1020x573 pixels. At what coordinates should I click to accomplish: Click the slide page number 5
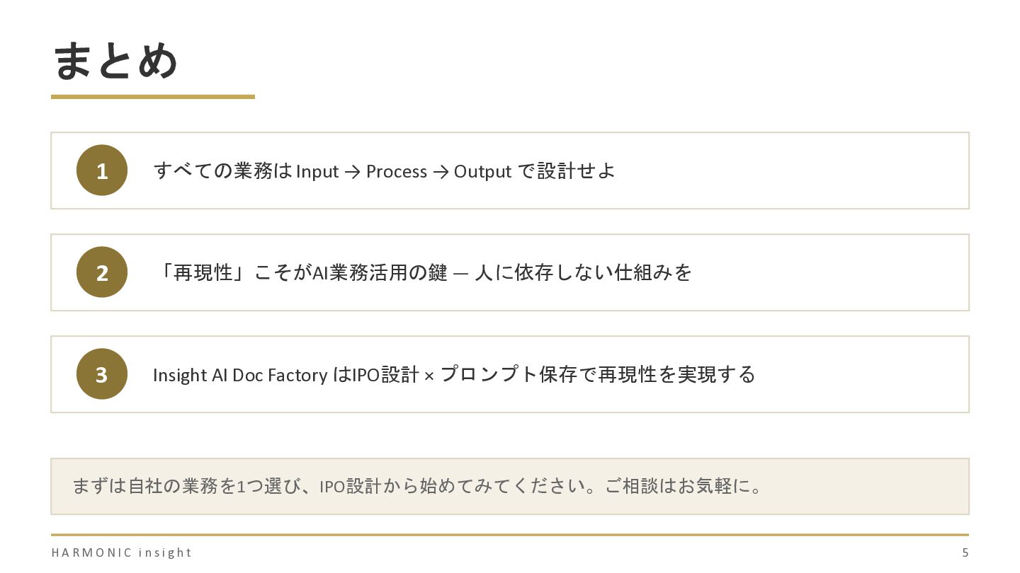point(965,552)
